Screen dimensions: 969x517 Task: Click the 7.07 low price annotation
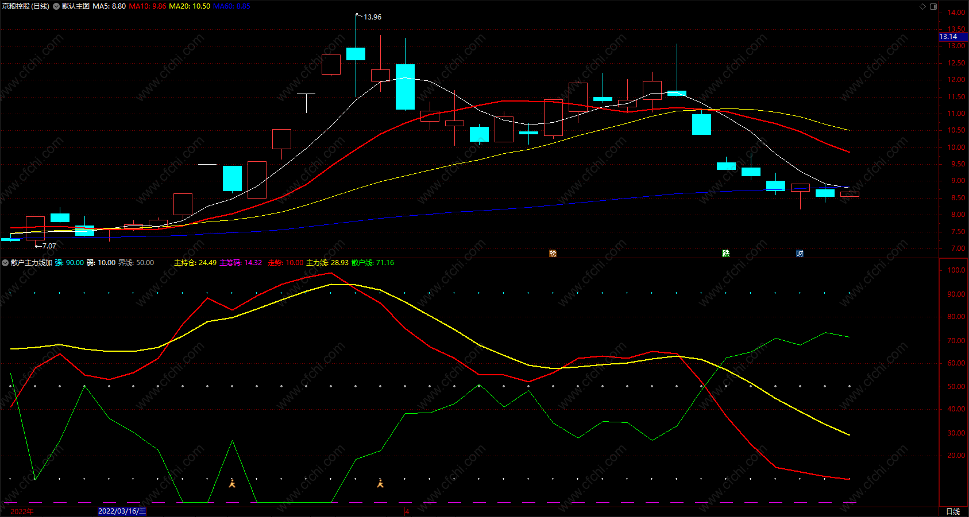[x=49, y=246]
